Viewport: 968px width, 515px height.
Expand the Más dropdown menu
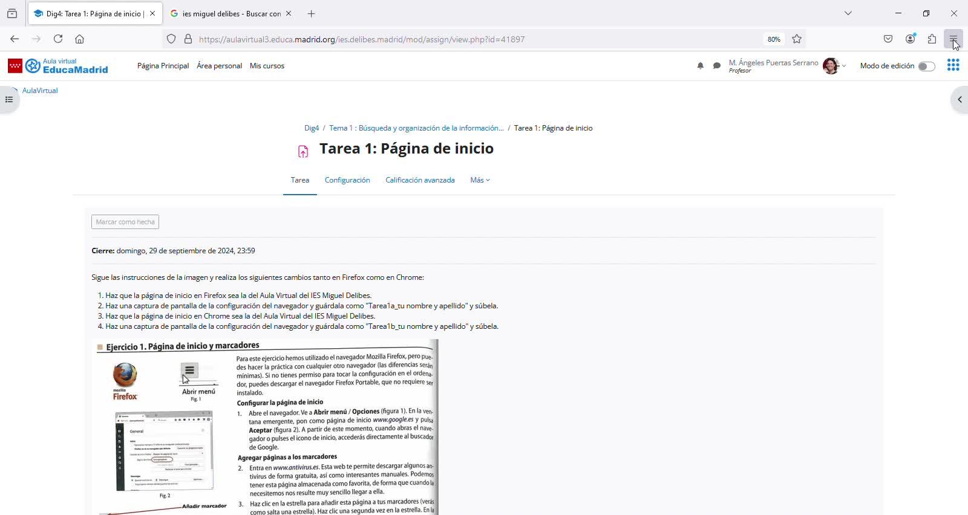[x=480, y=180]
